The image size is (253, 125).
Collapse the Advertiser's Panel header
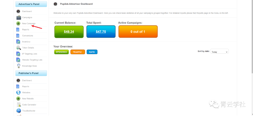click(31, 4)
